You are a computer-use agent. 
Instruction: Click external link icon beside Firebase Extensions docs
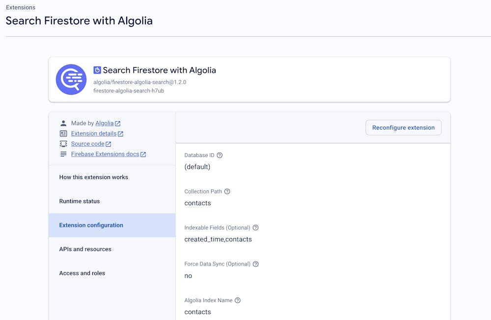143,154
